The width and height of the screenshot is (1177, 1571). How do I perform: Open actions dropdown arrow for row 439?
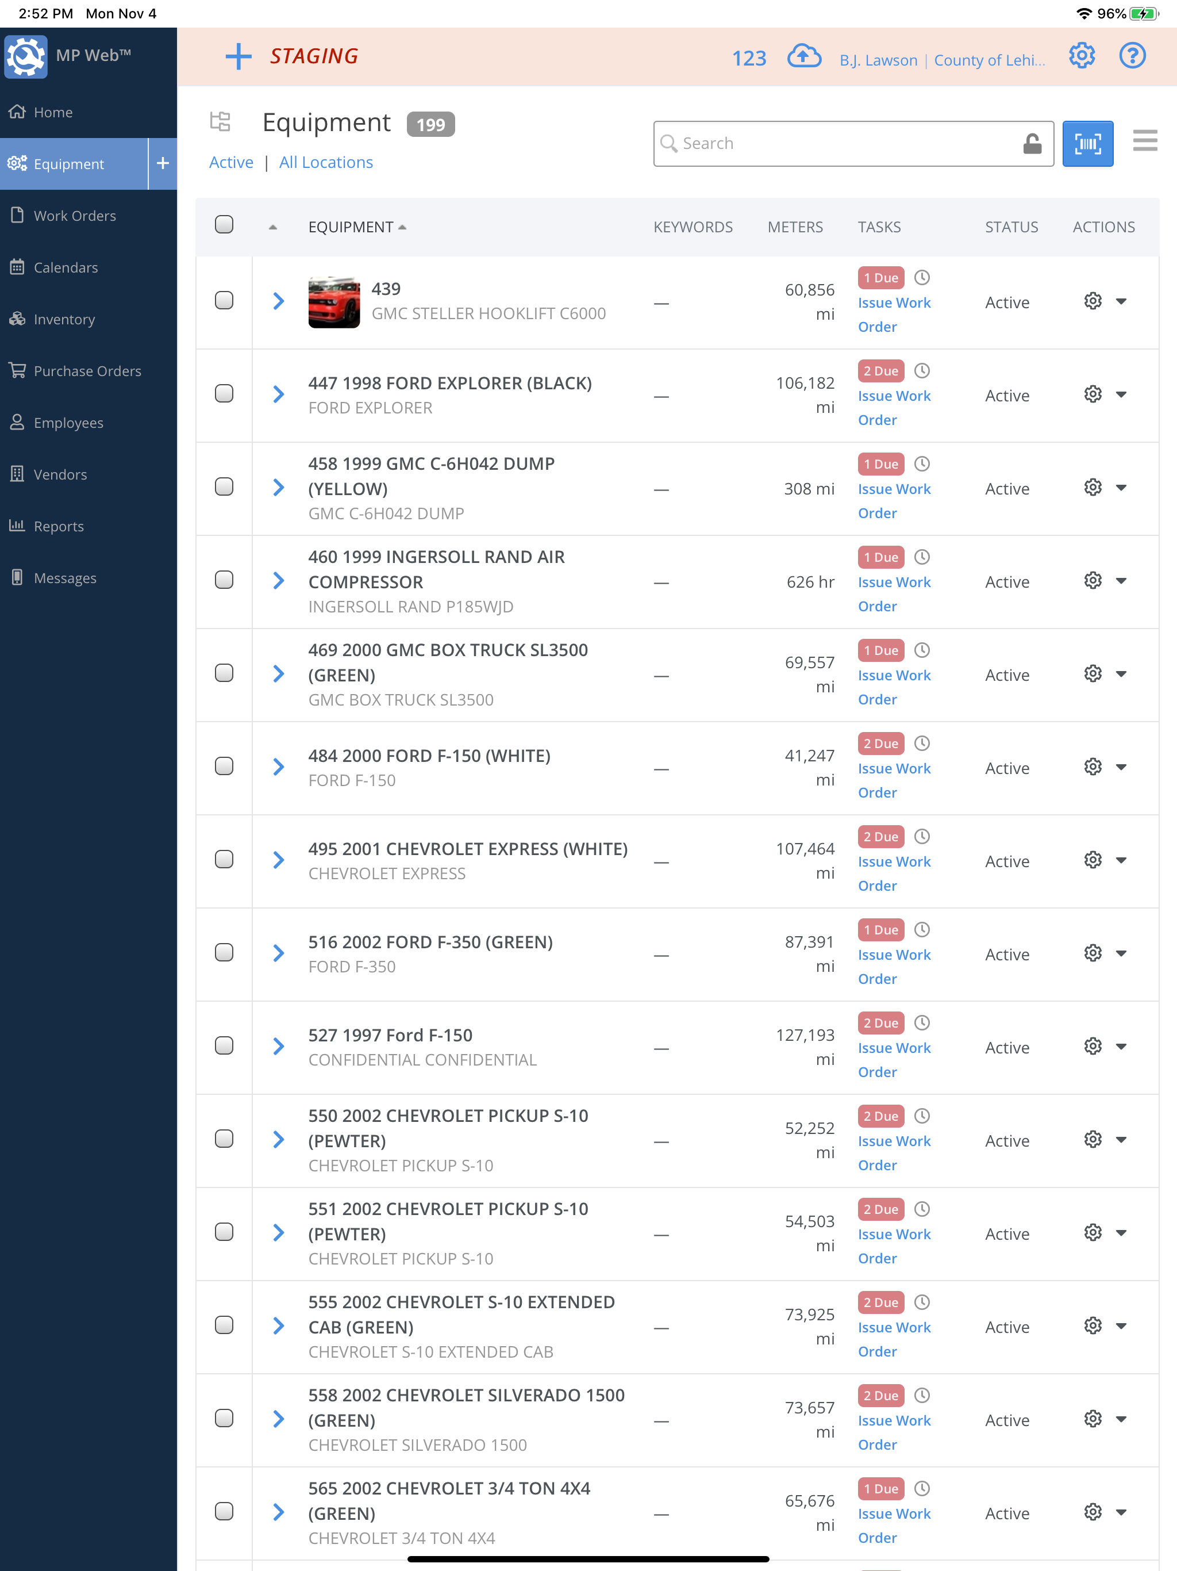click(x=1122, y=302)
